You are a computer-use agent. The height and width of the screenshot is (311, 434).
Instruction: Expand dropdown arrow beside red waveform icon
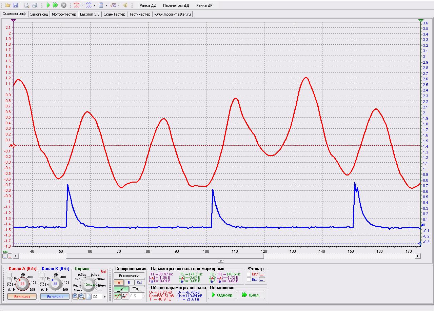pos(82,5)
